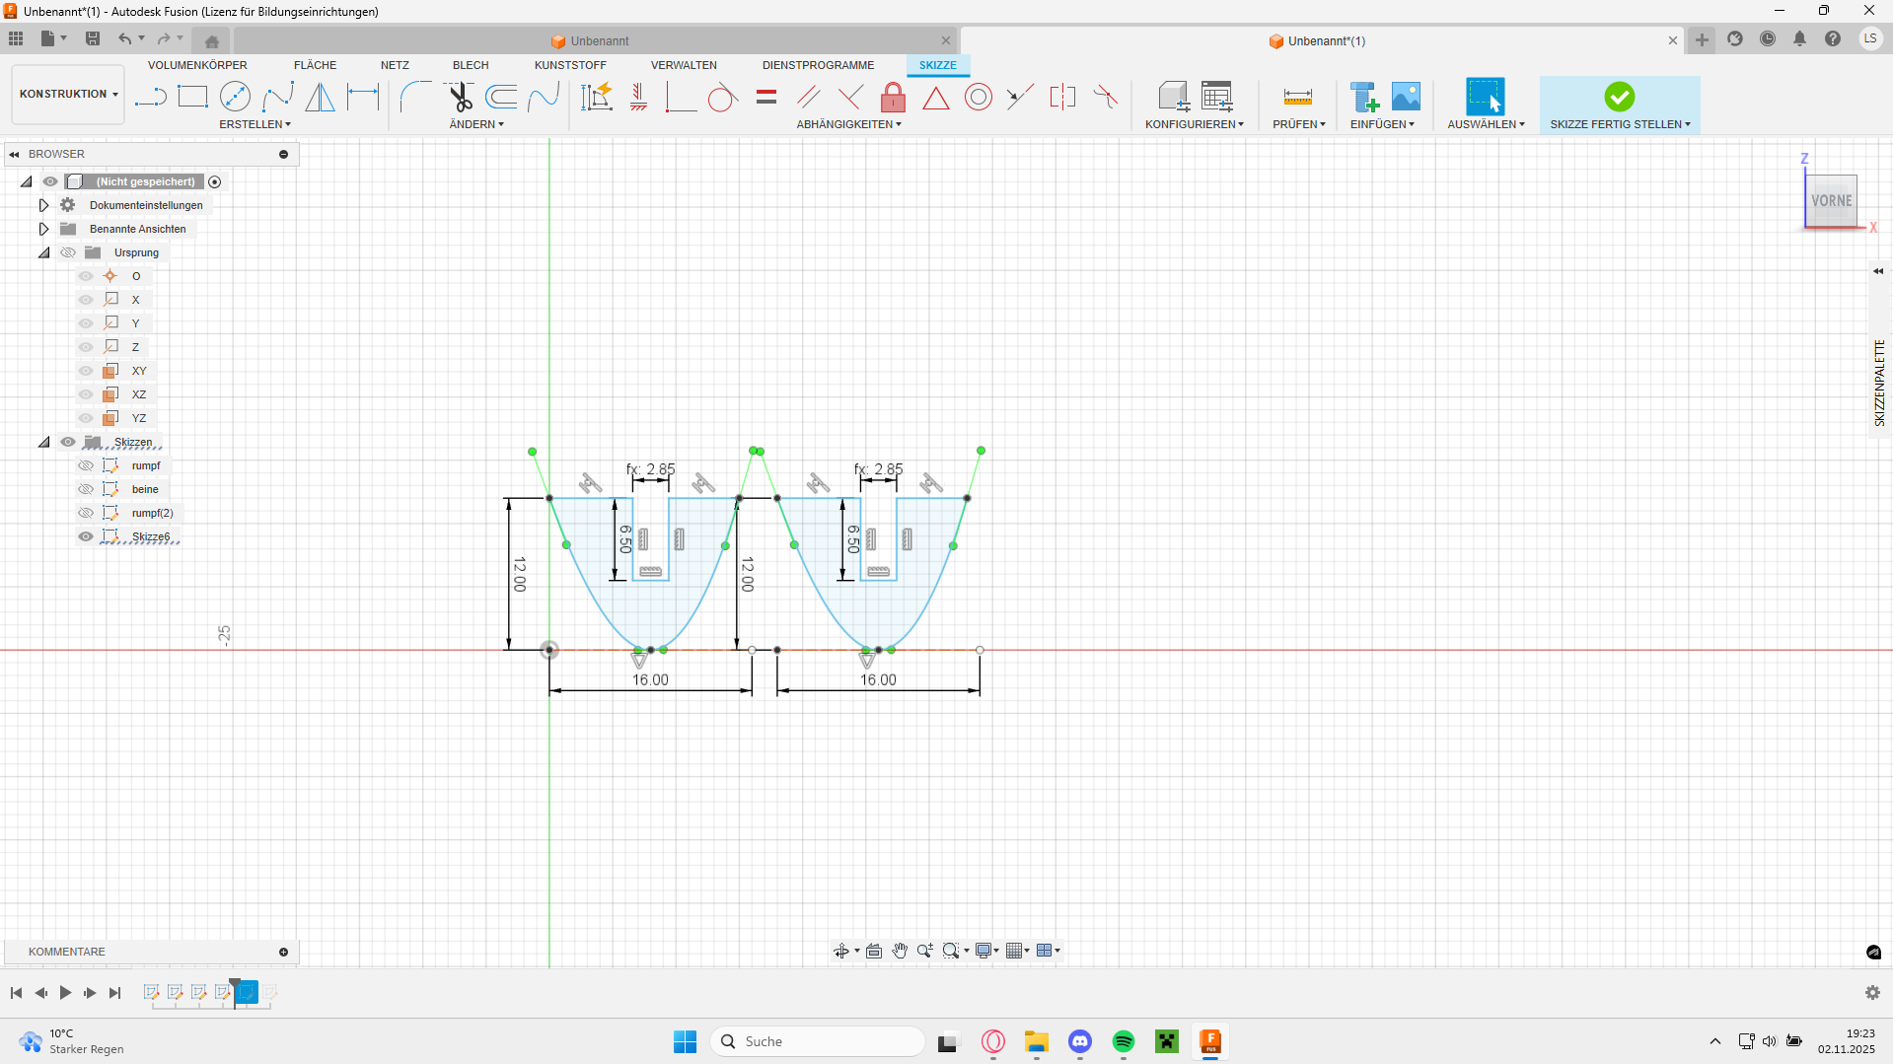Select the two-point Rectangle tool
The image size is (1893, 1064).
click(x=192, y=97)
